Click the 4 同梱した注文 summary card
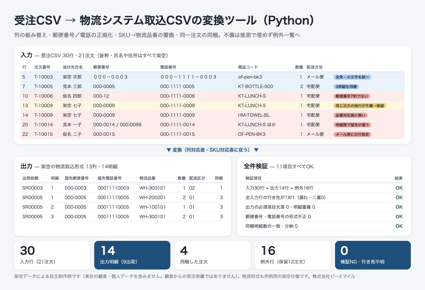 click(x=212, y=255)
